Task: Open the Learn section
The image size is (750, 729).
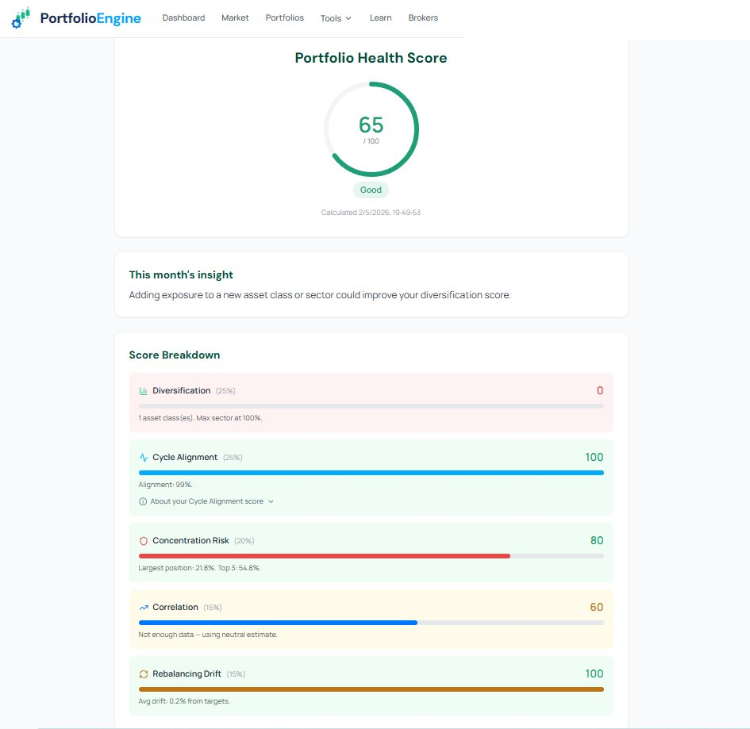Action: [x=381, y=17]
